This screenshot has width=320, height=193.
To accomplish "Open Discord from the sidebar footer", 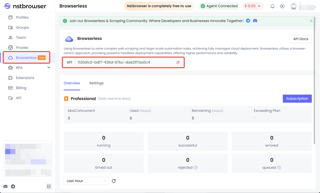I will (5, 187).
